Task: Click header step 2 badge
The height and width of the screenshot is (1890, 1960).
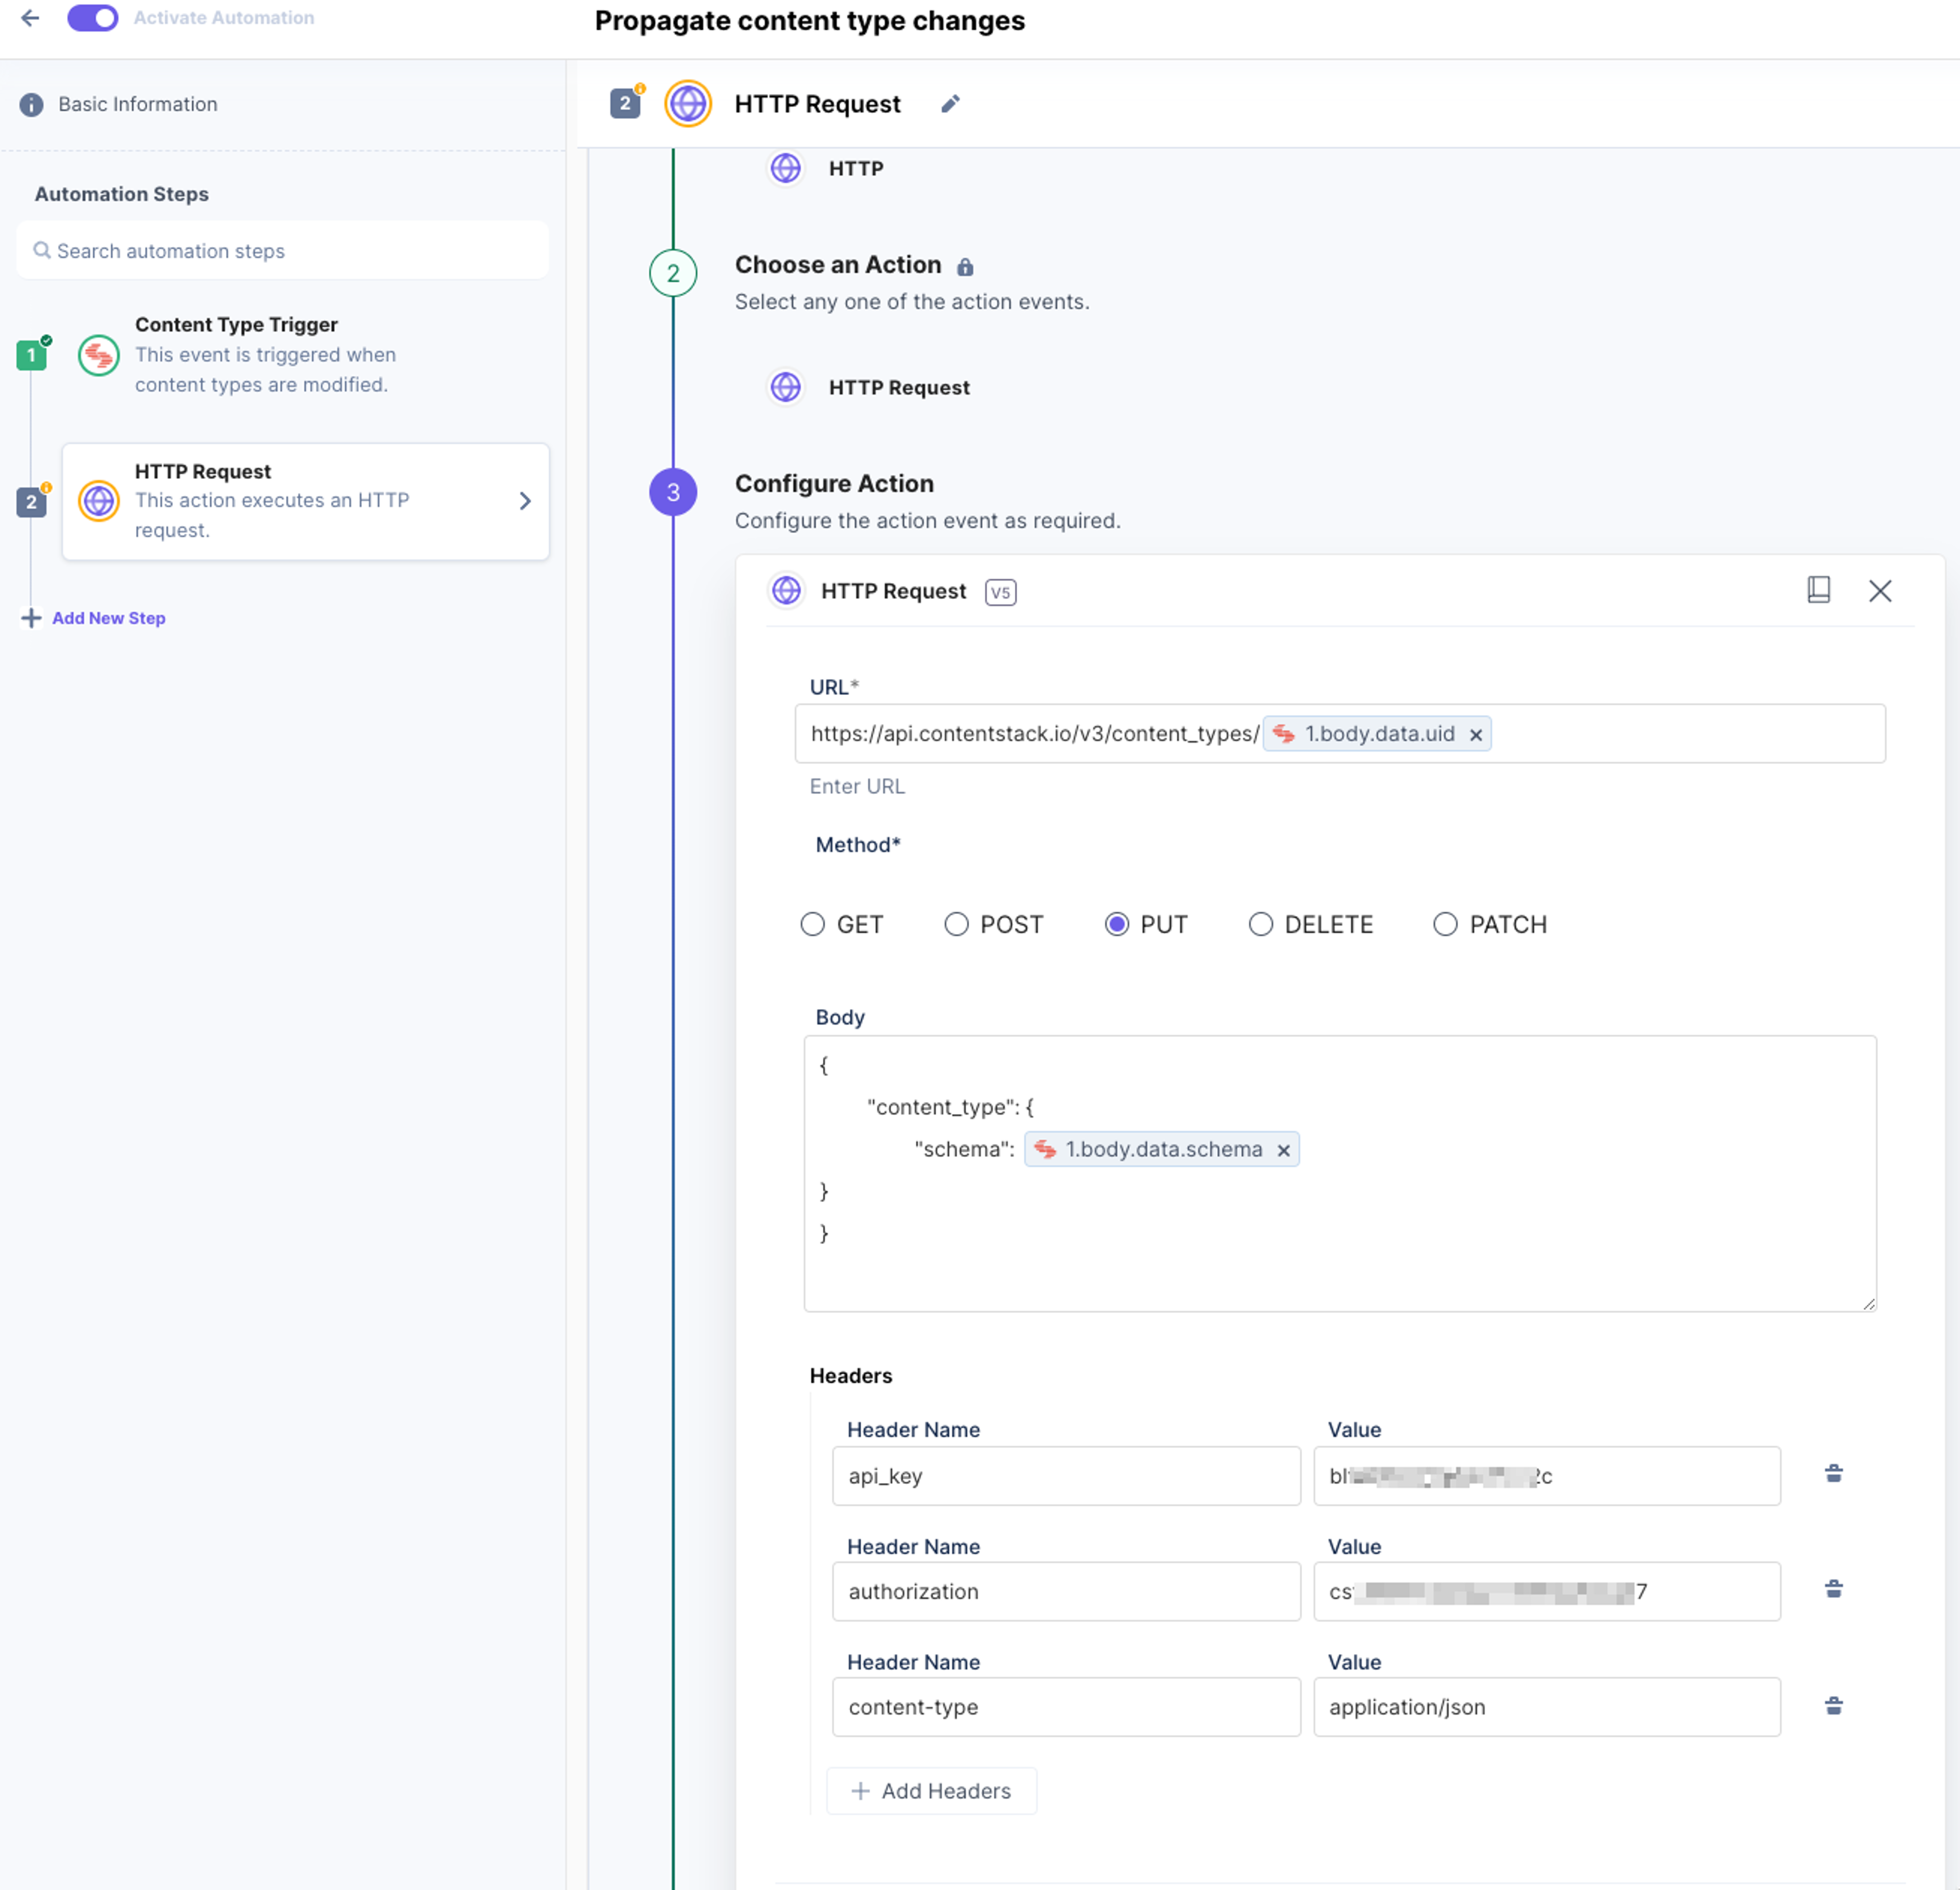Action: [625, 103]
